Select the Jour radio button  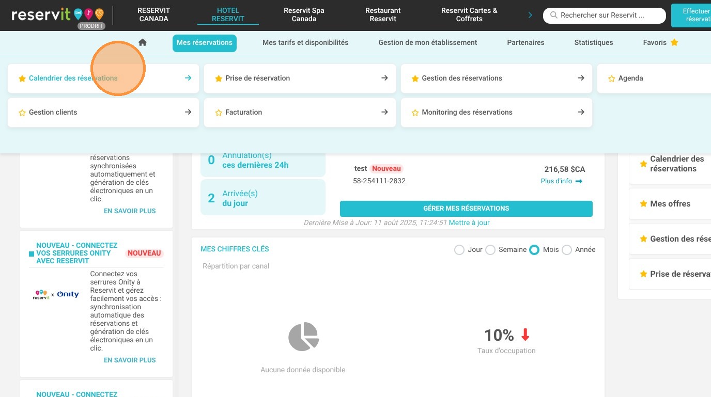click(459, 250)
